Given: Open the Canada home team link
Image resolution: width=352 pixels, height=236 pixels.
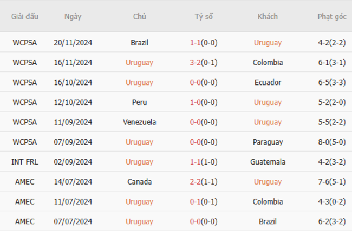Looking at the screenshot, I should pyautogui.click(x=139, y=182).
